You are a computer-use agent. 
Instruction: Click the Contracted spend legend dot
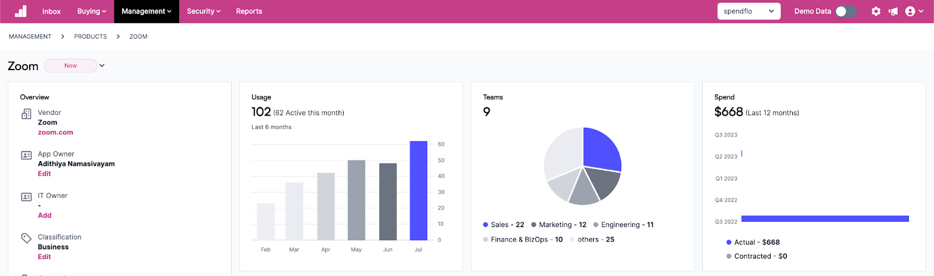click(729, 256)
